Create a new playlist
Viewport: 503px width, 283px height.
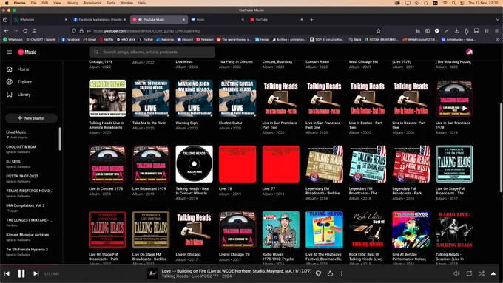click(x=31, y=118)
